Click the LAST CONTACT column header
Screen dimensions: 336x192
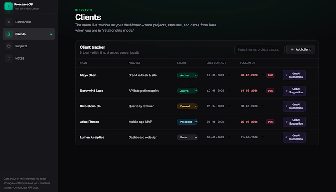pyautogui.click(x=216, y=63)
